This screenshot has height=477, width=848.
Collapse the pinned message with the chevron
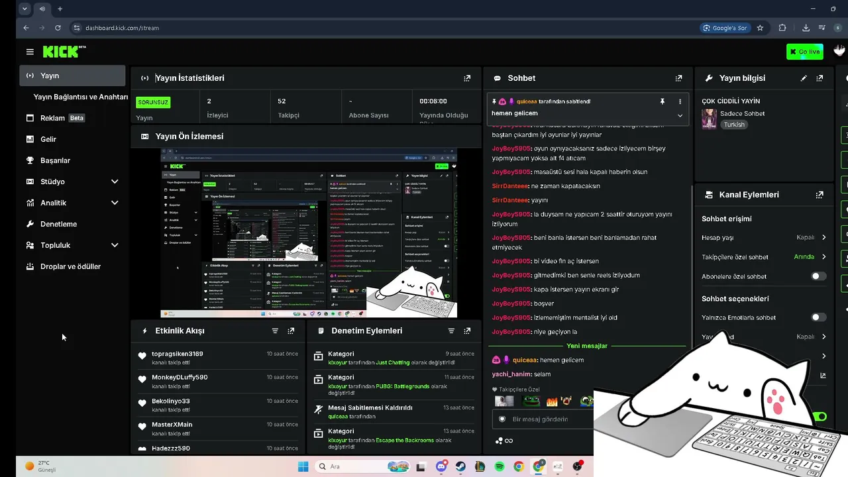680,115
